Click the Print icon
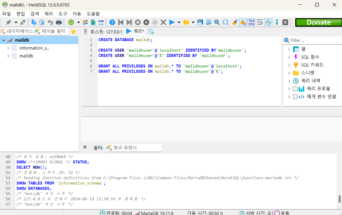Screen dimensions: 342x215 pyautogui.click(x=59, y=22)
